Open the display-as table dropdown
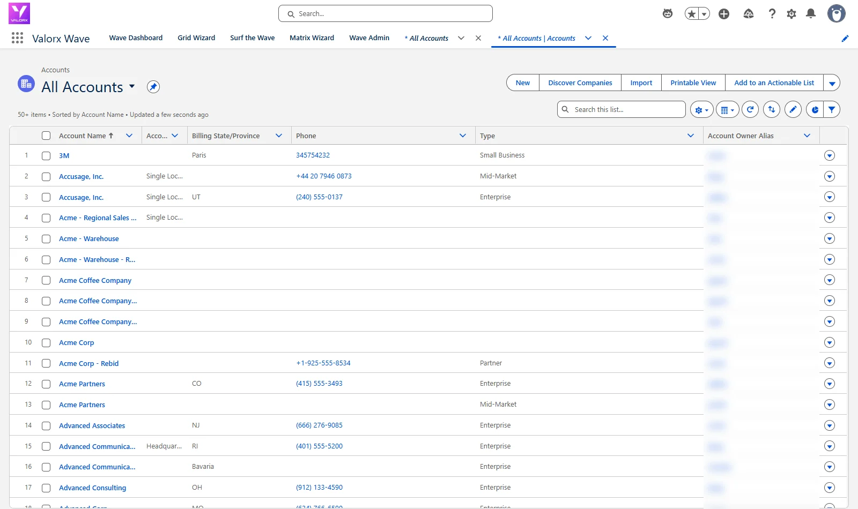Image resolution: width=858 pixels, height=509 pixels. (x=727, y=109)
